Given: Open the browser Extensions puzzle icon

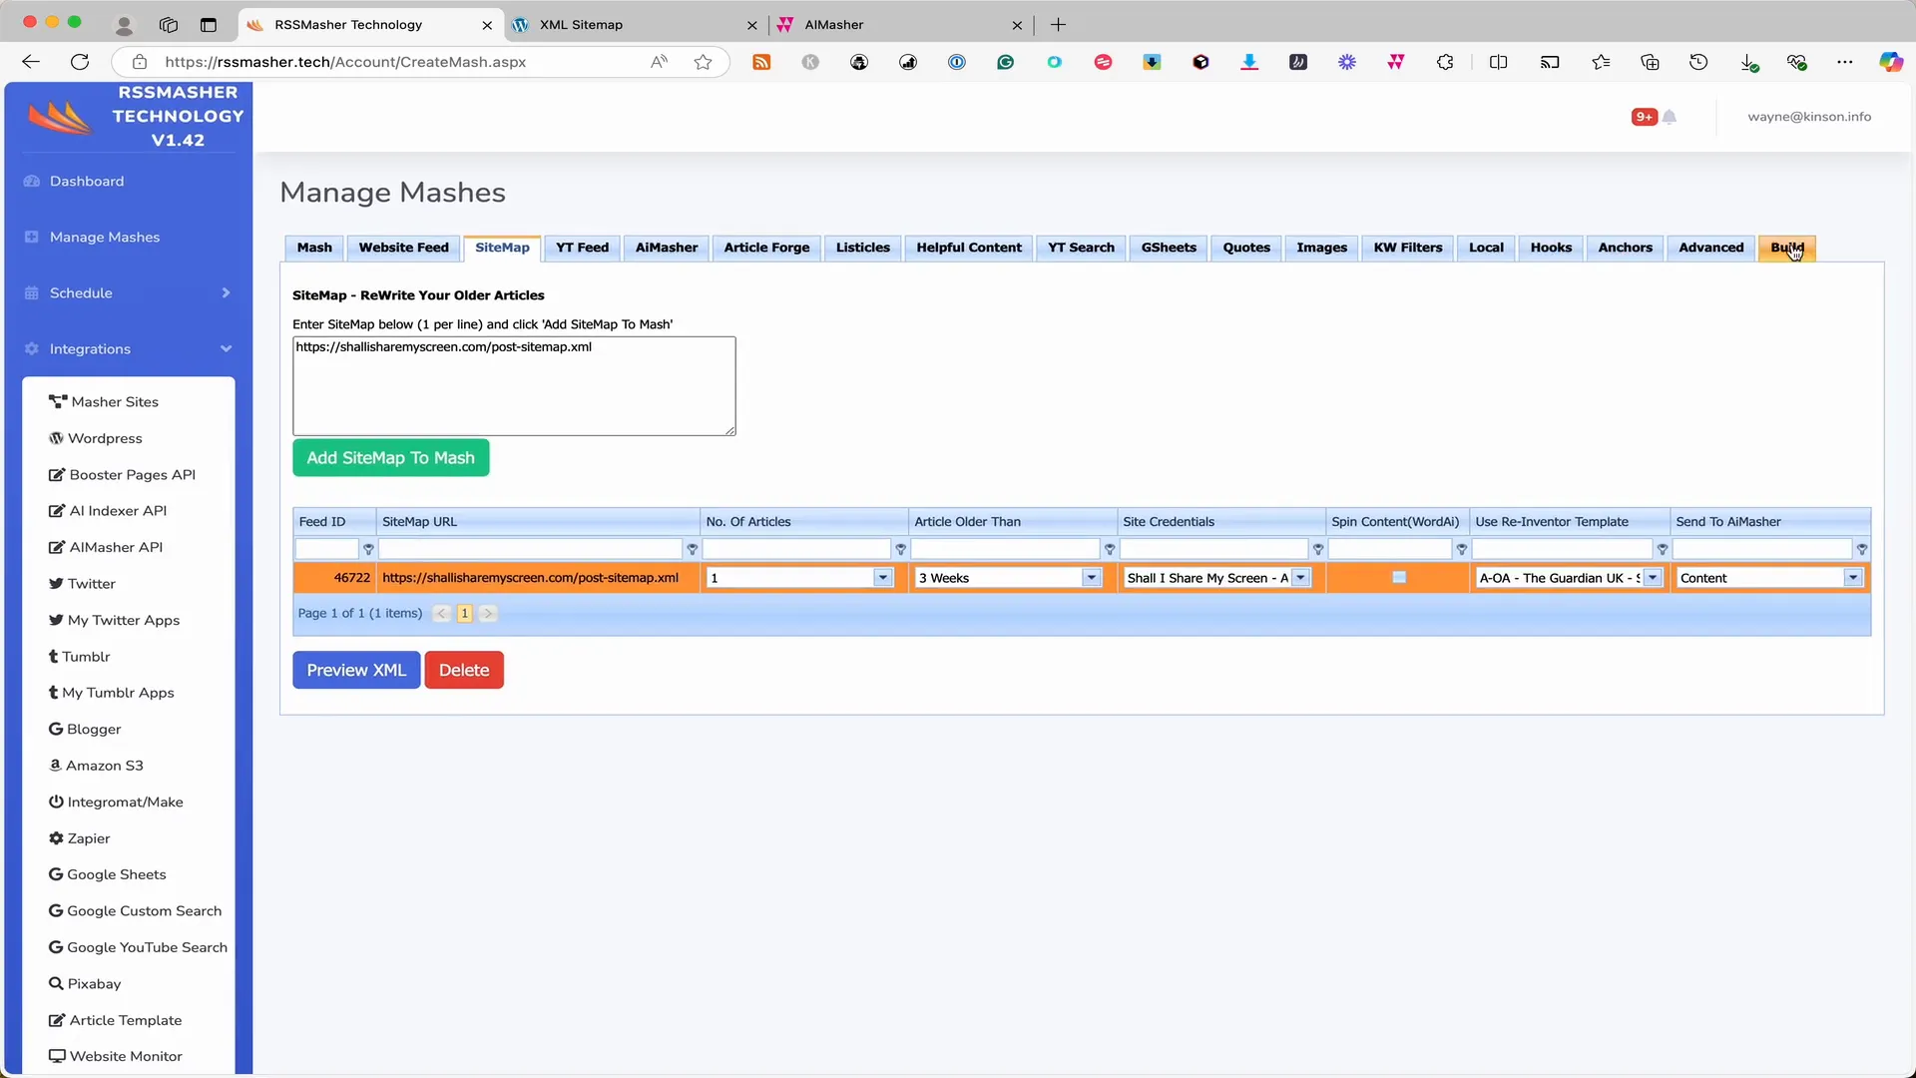Looking at the screenshot, I should tap(1445, 62).
